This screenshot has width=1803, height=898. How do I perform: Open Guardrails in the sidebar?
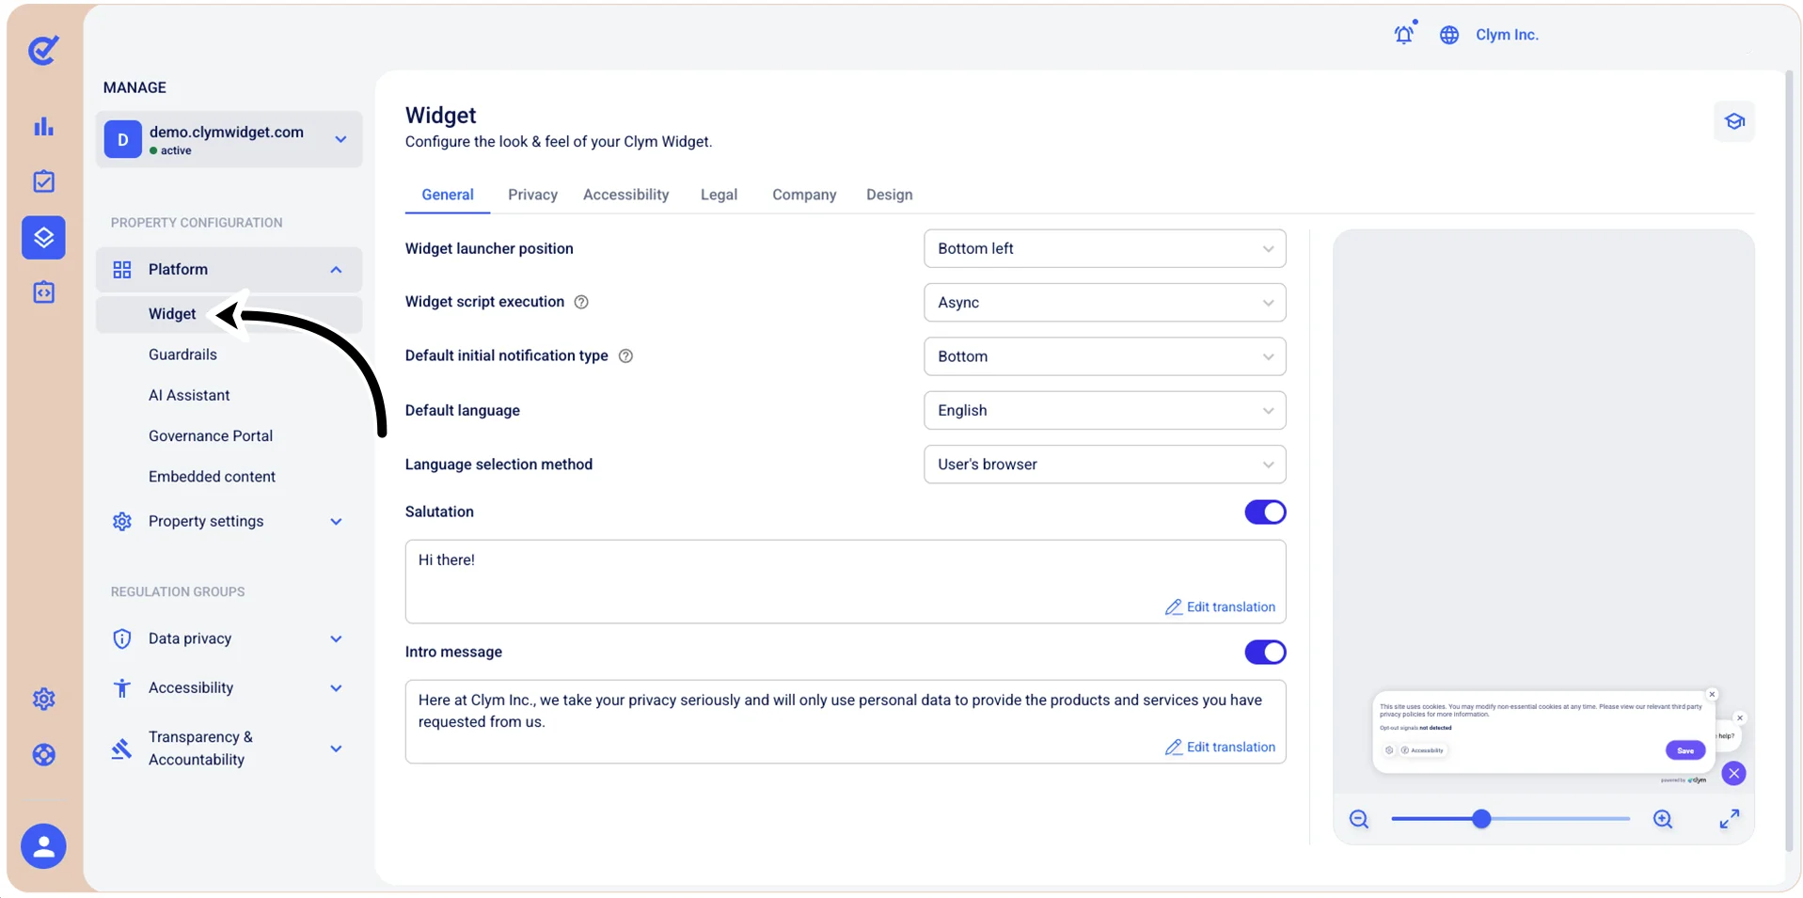[182, 354]
